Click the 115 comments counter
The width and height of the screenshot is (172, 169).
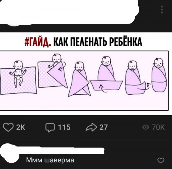point(64,127)
